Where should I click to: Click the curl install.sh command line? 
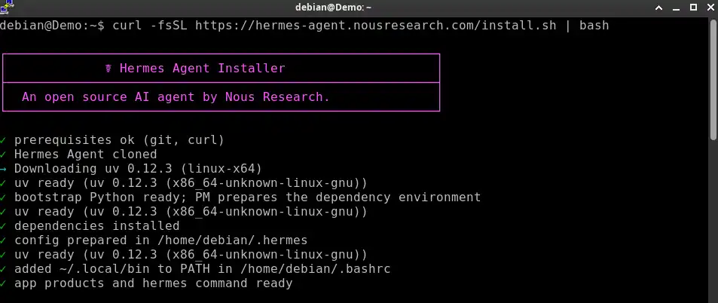click(x=304, y=26)
